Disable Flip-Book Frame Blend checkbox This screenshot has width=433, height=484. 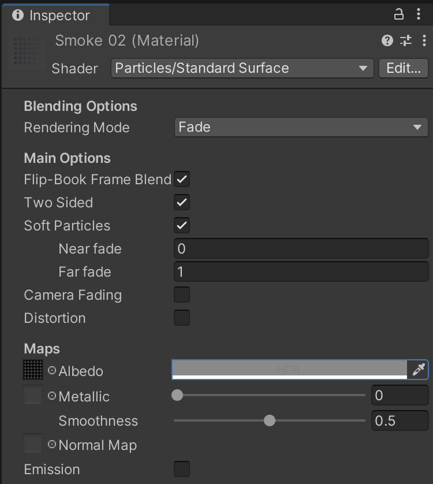[182, 180]
